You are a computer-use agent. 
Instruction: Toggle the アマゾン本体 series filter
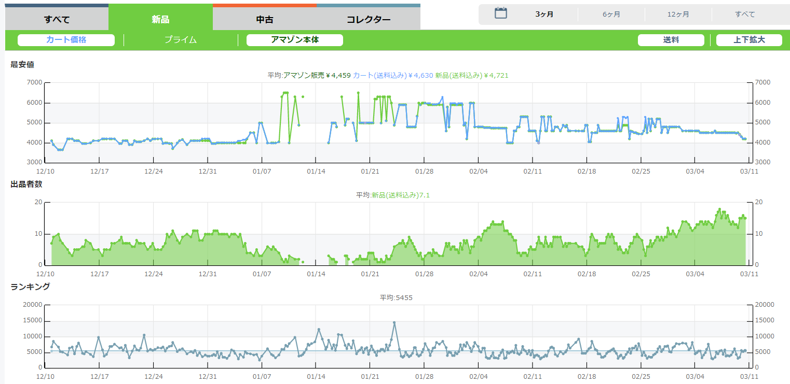click(x=294, y=40)
